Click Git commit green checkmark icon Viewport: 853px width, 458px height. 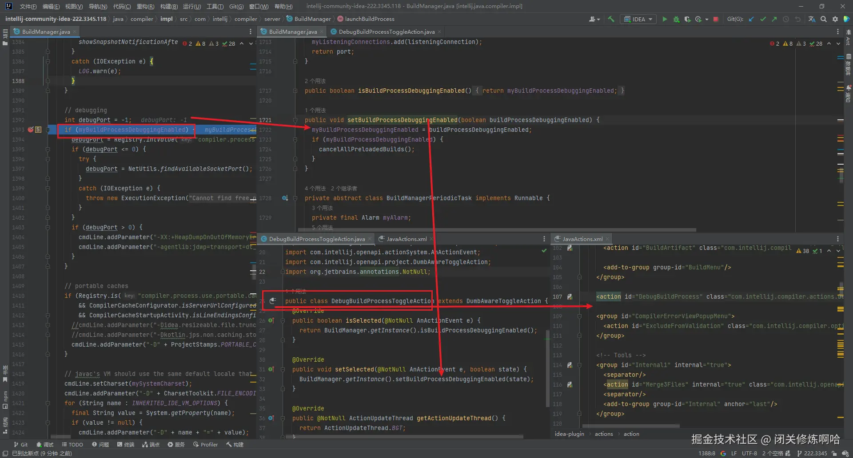click(763, 19)
